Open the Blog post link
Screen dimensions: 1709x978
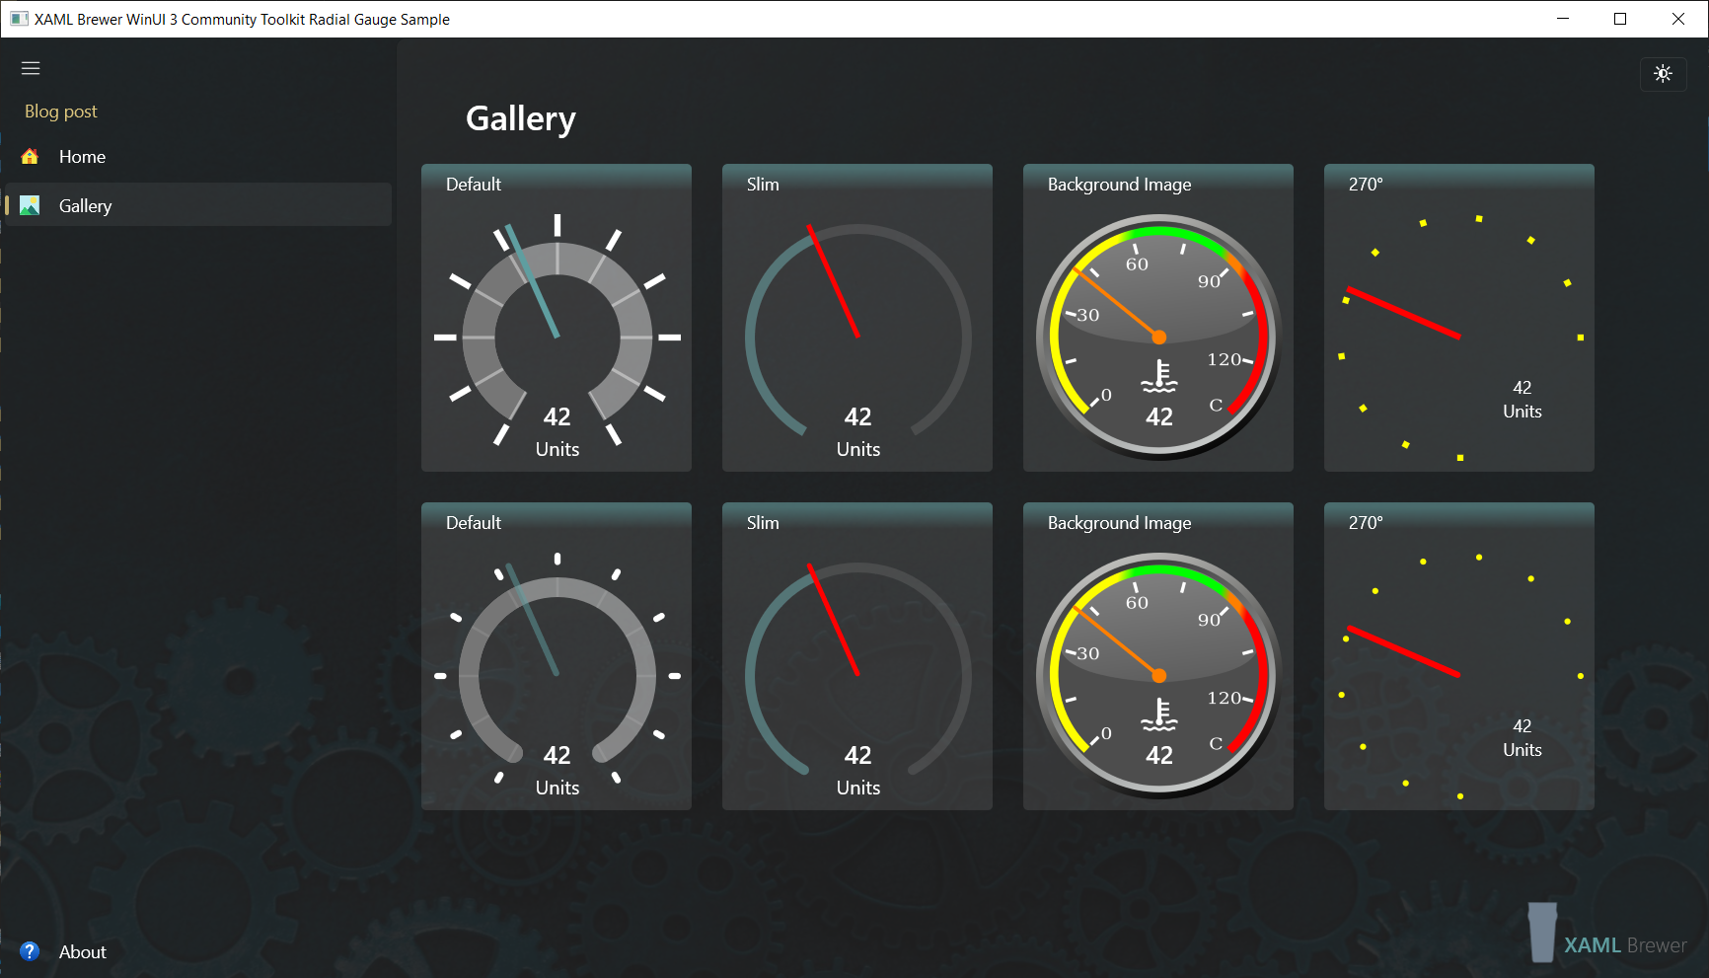point(61,112)
